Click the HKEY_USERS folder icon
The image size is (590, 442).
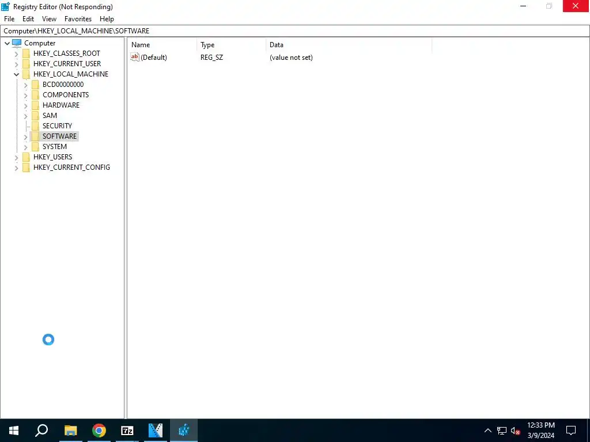(26, 157)
